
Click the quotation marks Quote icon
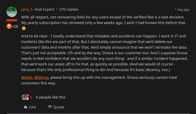pyautogui.click(x=50, y=107)
